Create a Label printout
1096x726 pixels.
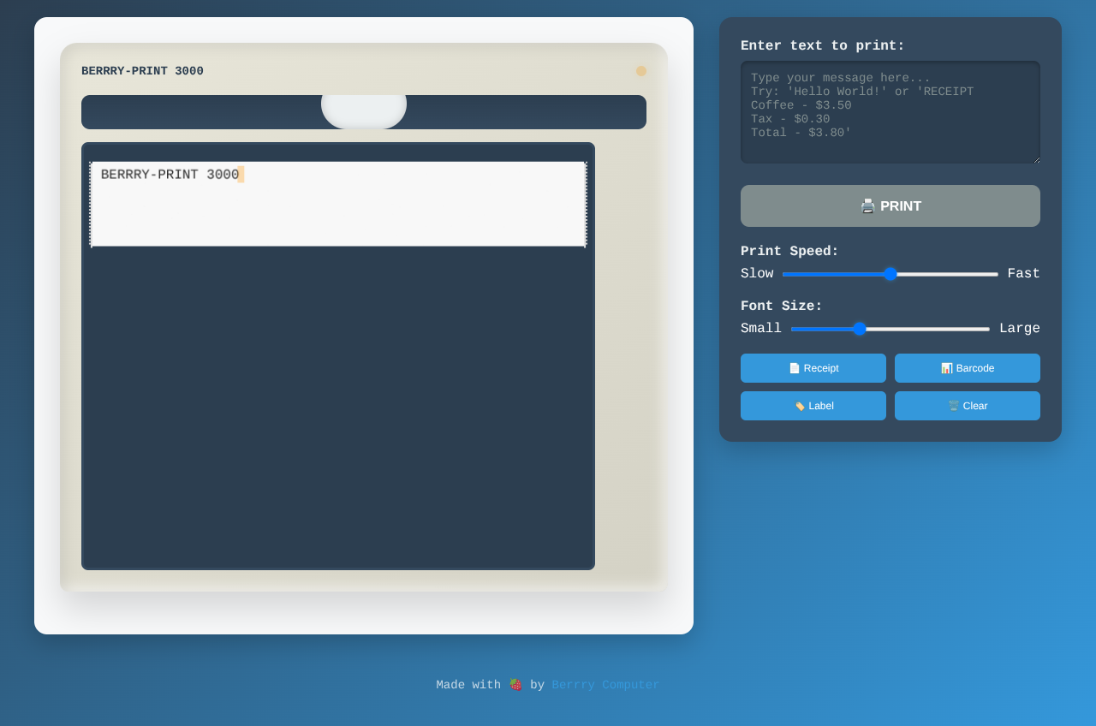[813, 405]
